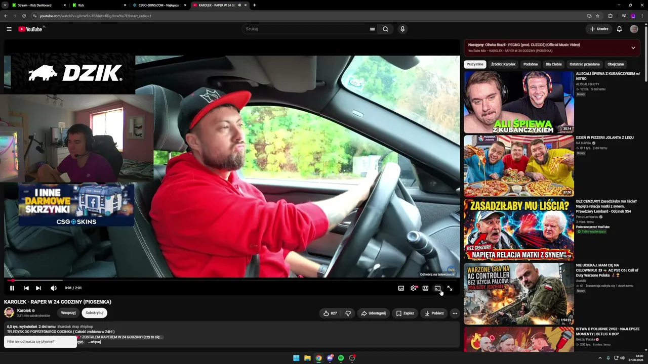
Task: Open more actions menu under the video
Action: pos(455,313)
